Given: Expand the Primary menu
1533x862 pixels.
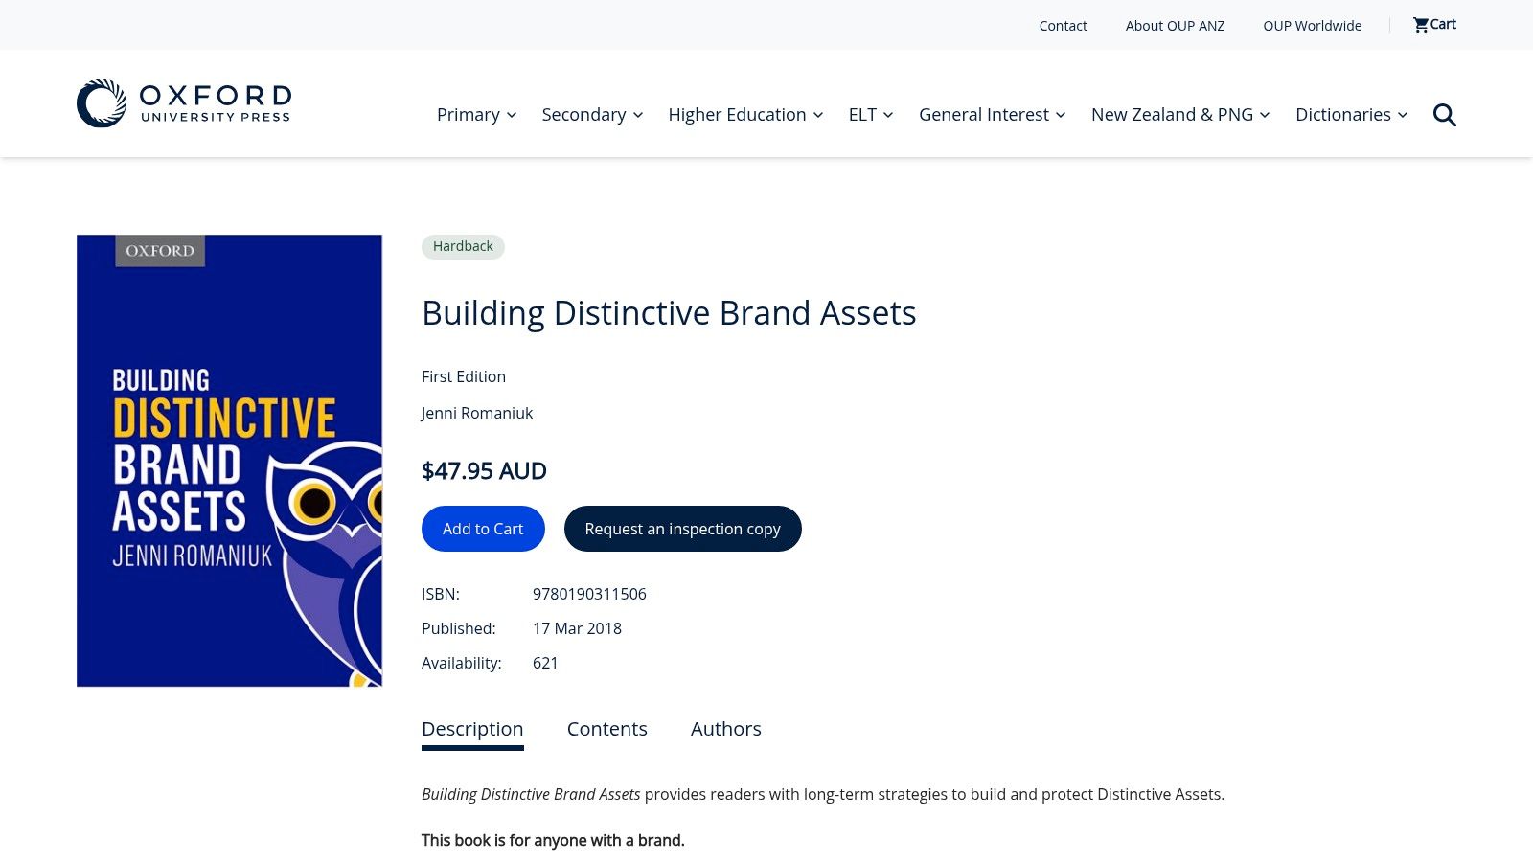Looking at the screenshot, I should [x=476, y=115].
